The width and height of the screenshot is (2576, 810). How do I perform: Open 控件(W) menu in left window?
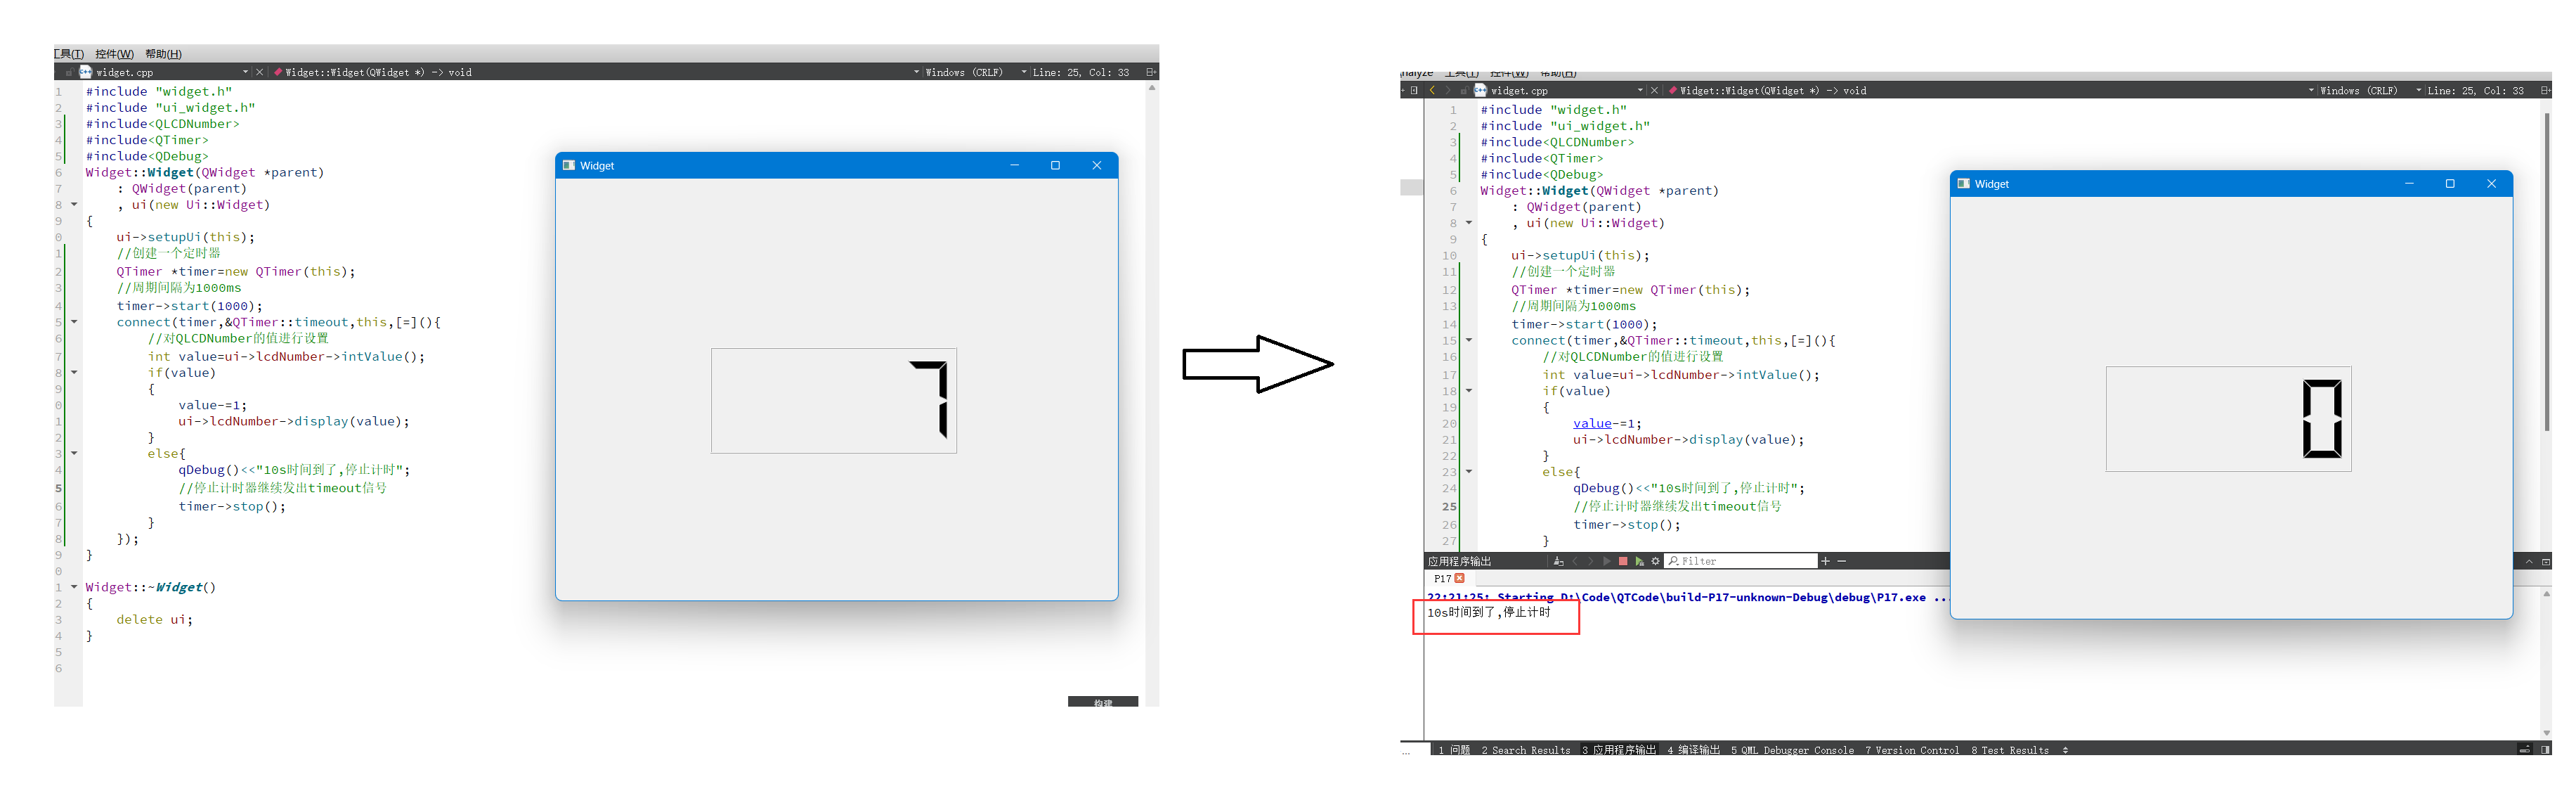(x=114, y=54)
